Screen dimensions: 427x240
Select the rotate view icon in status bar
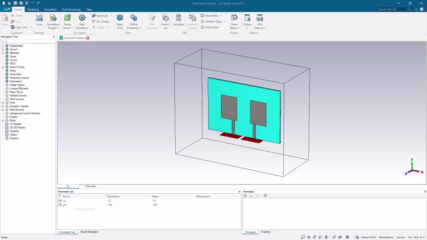[x=314, y=237]
